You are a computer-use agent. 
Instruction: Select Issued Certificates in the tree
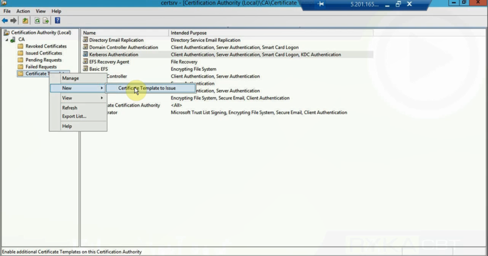point(43,53)
